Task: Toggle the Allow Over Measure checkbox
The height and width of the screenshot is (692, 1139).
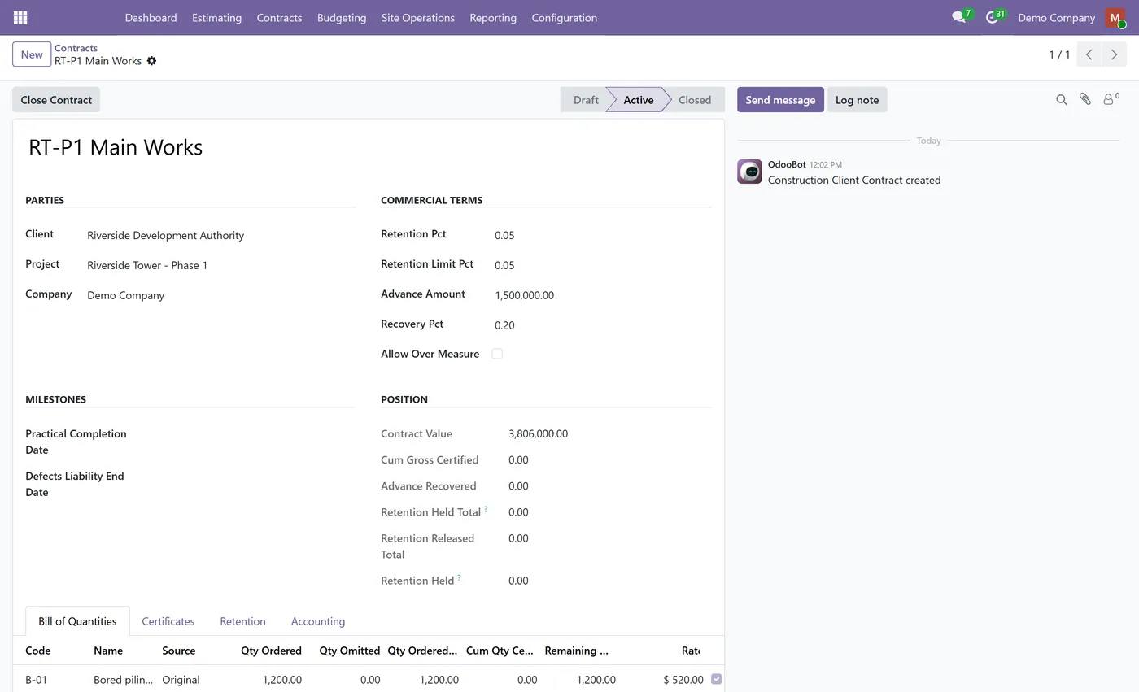Action: (497, 354)
